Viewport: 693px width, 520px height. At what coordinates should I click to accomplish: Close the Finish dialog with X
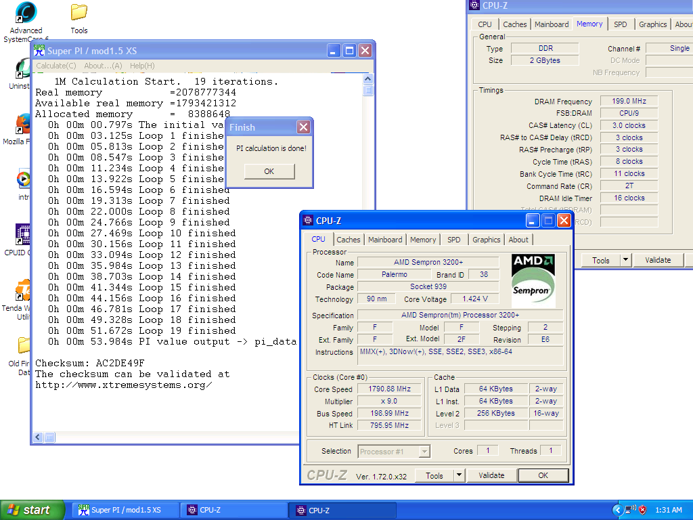click(303, 127)
